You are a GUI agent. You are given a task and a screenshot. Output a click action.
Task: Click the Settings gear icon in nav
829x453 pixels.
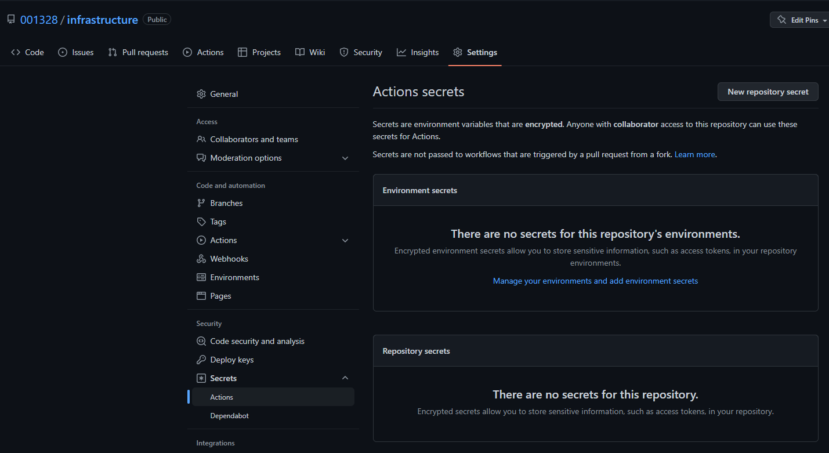click(458, 52)
